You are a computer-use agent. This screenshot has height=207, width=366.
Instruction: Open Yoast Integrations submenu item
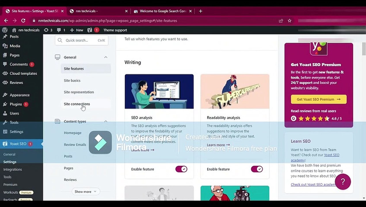tap(12, 169)
